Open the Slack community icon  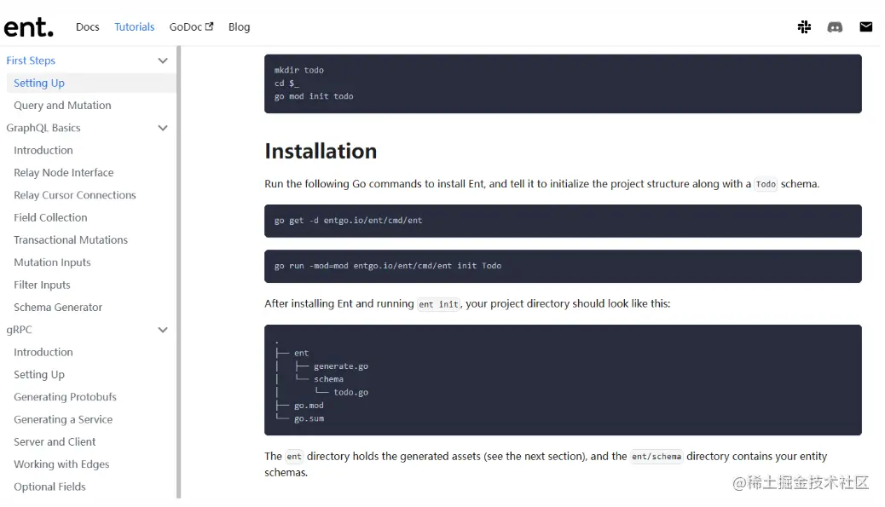click(x=804, y=27)
